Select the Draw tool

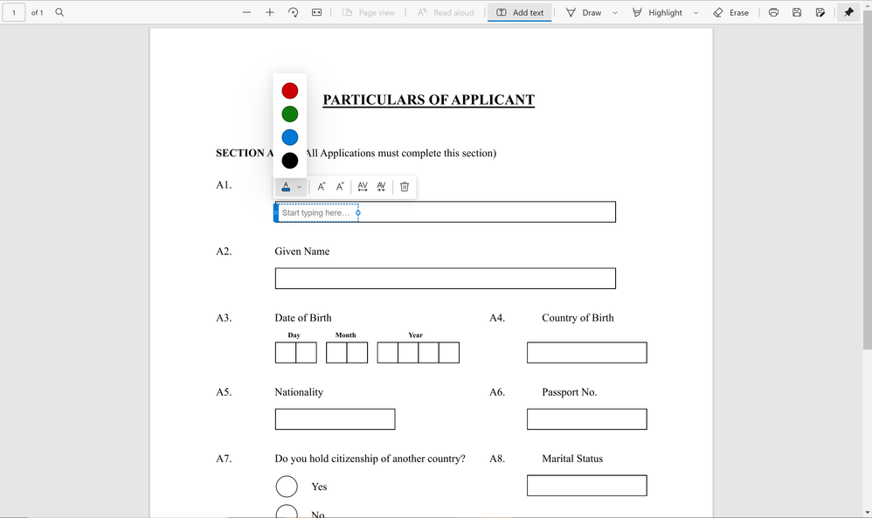point(584,12)
